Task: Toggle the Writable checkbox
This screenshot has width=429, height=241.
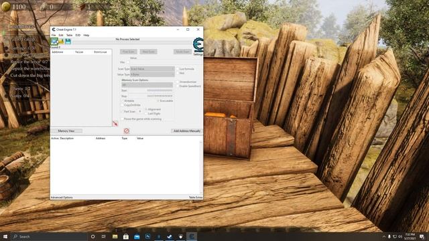Action: click(122, 101)
